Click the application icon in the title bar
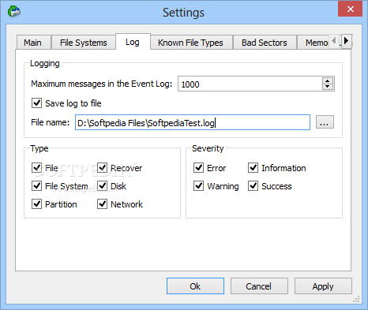Image resolution: width=368 pixels, height=310 pixels. click(x=14, y=12)
